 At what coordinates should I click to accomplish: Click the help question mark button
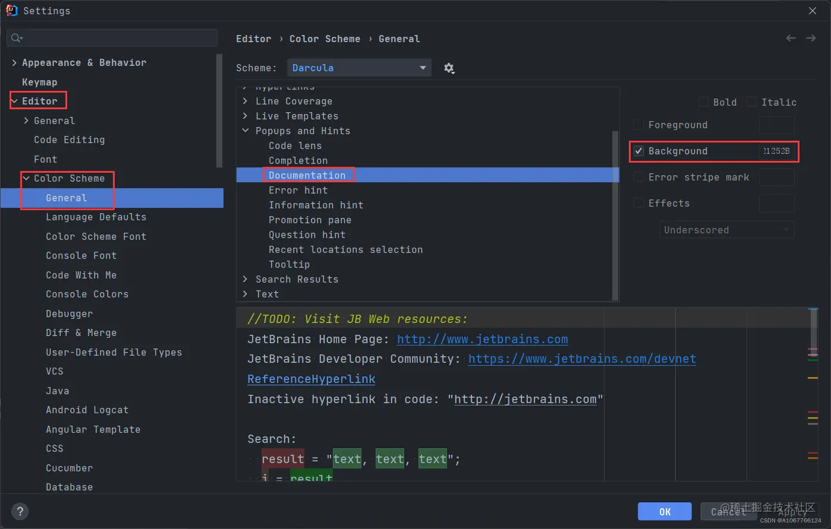point(20,511)
